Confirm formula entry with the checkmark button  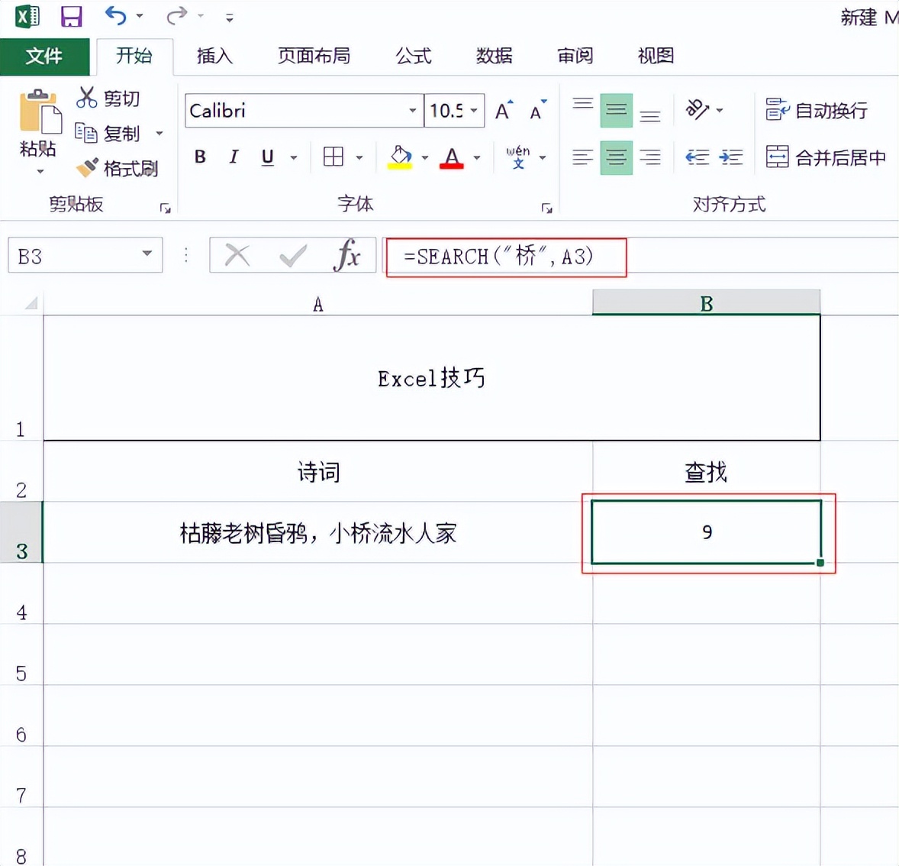tap(292, 255)
